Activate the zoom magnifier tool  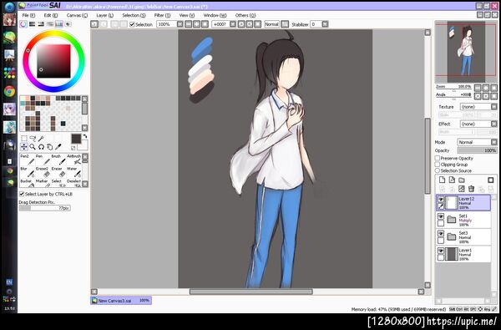click(33, 147)
